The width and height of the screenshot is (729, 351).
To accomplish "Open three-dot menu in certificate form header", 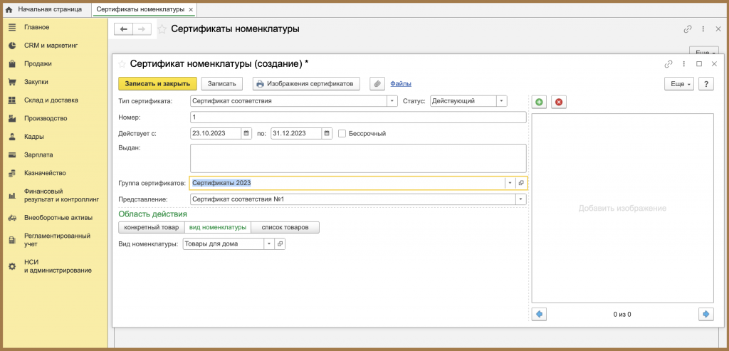I will 683,63.
